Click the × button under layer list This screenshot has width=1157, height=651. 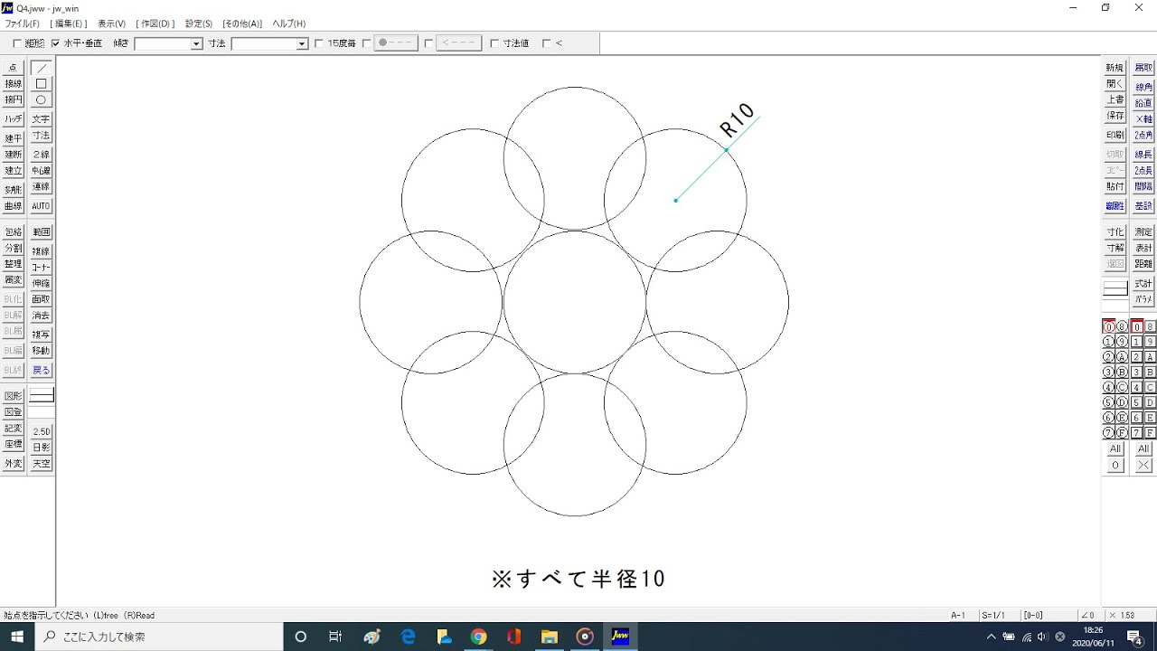pos(1143,466)
